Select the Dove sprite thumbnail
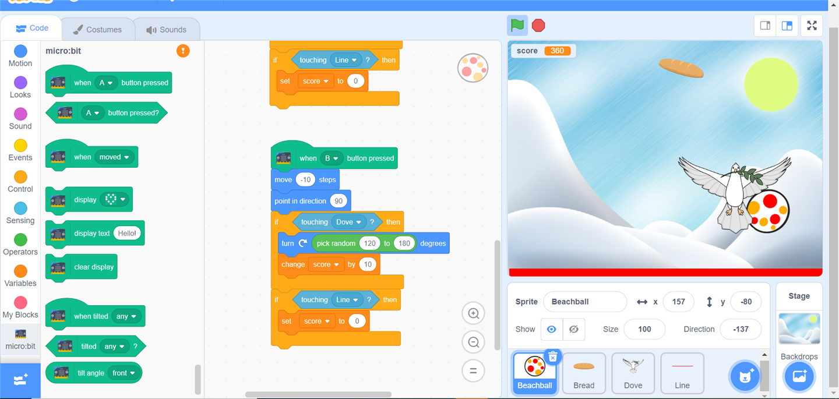Image resolution: width=839 pixels, height=399 pixels. tap(633, 373)
